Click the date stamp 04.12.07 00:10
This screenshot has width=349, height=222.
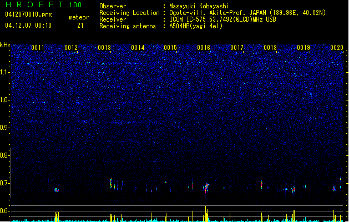28,26
